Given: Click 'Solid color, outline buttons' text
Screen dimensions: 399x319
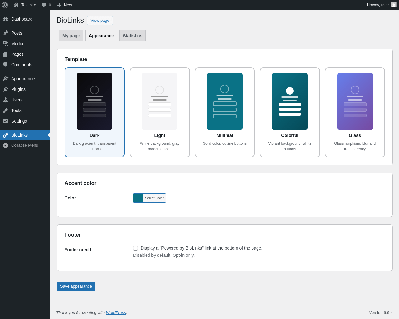Looking at the screenshot, I should [x=225, y=143].
